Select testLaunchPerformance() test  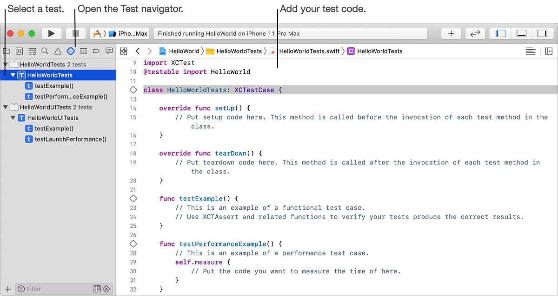coord(58,139)
